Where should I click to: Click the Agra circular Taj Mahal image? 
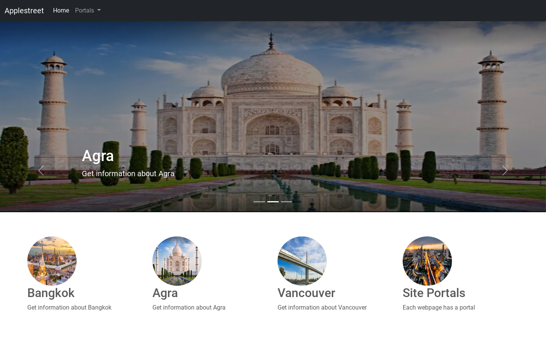point(177,261)
